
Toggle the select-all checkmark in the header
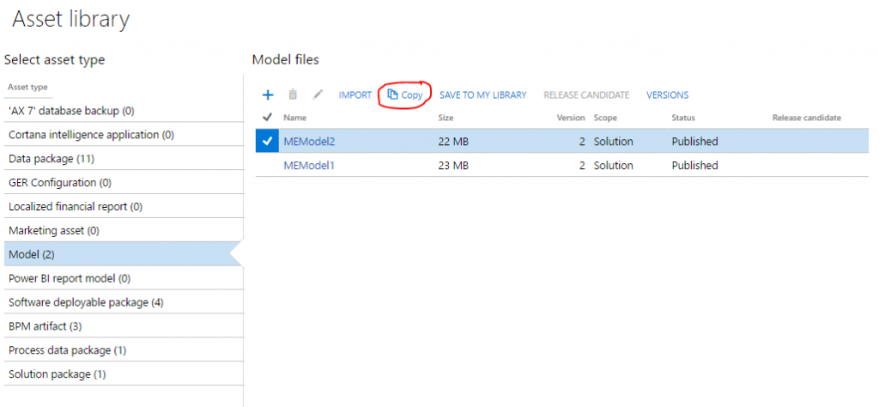click(267, 118)
